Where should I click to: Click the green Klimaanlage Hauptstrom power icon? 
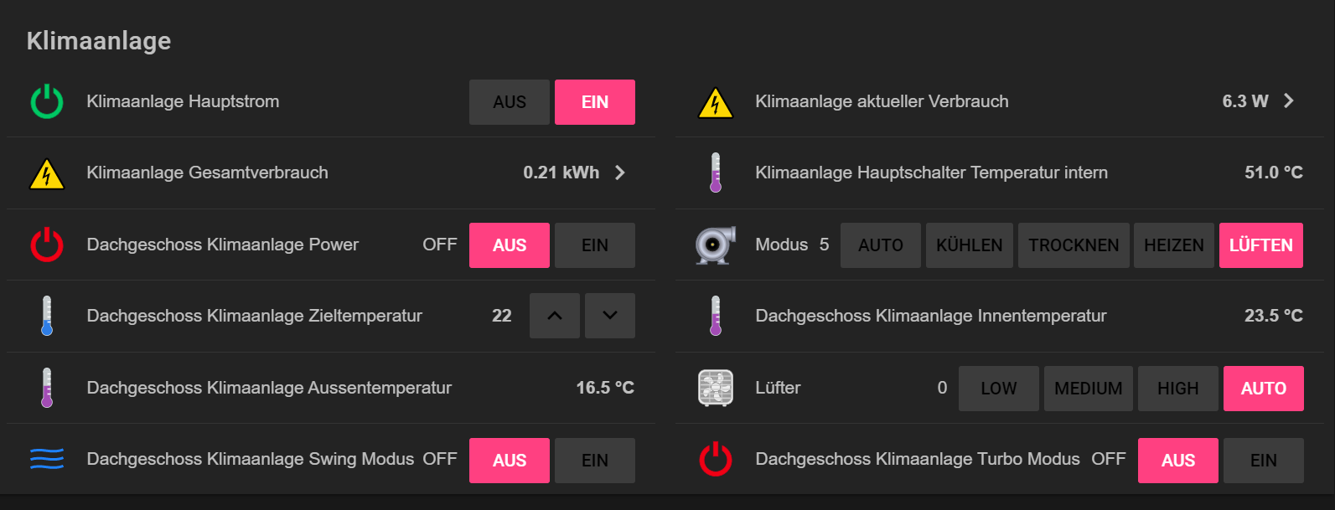click(x=47, y=101)
